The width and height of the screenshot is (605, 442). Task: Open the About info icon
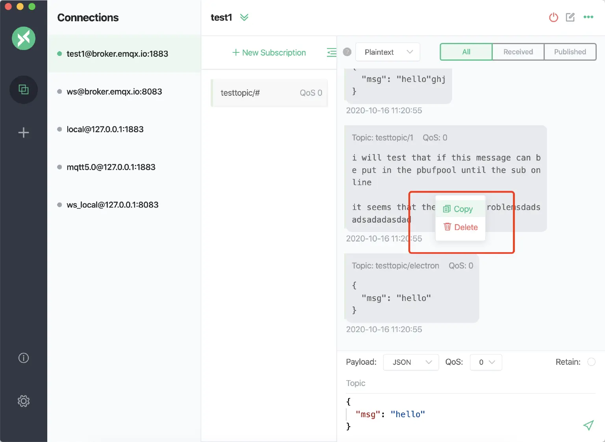coord(24,358)
